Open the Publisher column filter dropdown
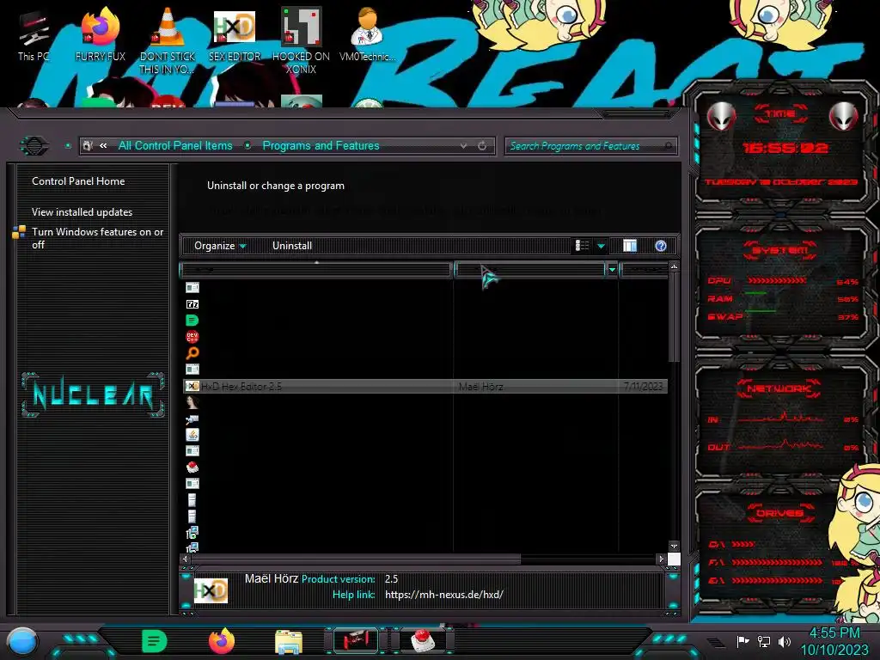Image resolution: width=880 pixels, height=660 pixels. [x=612, y=270]
